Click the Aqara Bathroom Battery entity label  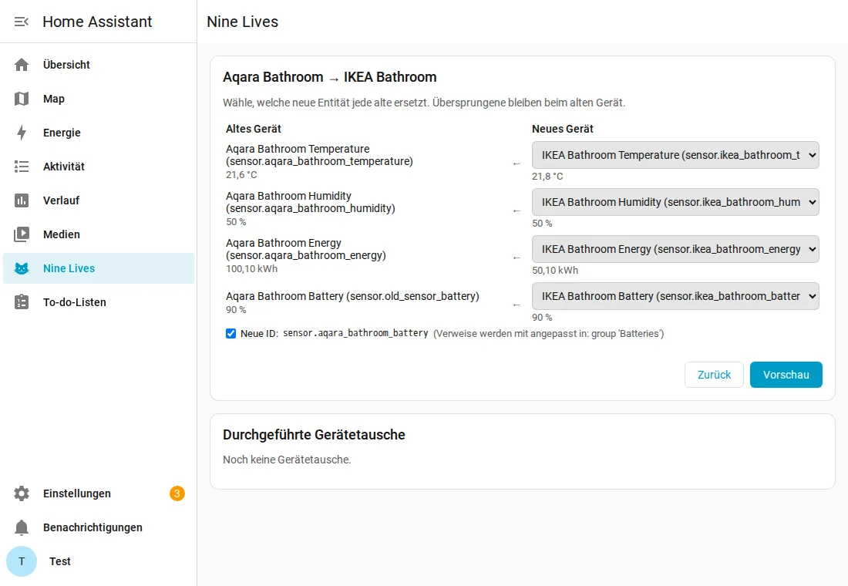tap(352, 296)
